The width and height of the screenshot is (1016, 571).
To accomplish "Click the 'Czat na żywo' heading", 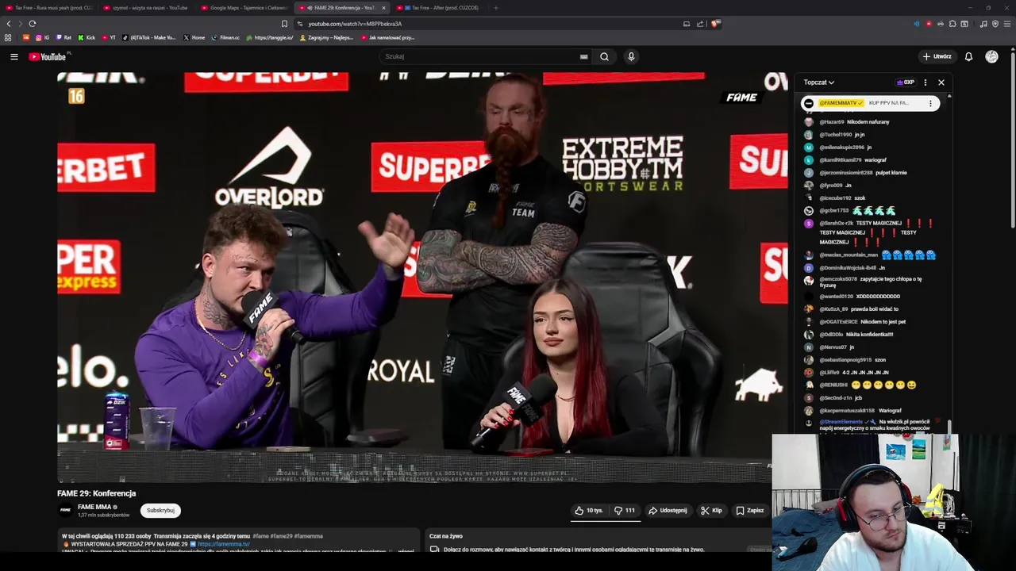I will click(x=445, y=536).
